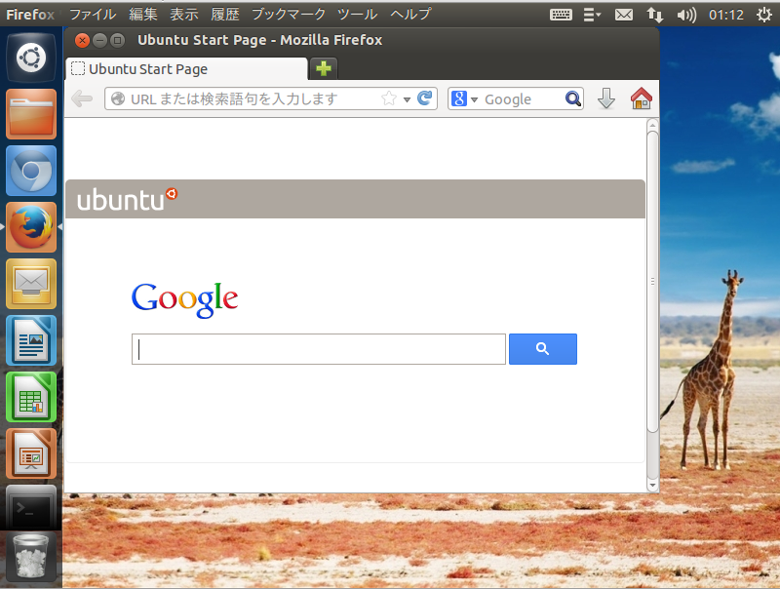Show the clock calendar at 01:12
This screenshot has height=589, width=780.
pos(725,15)
